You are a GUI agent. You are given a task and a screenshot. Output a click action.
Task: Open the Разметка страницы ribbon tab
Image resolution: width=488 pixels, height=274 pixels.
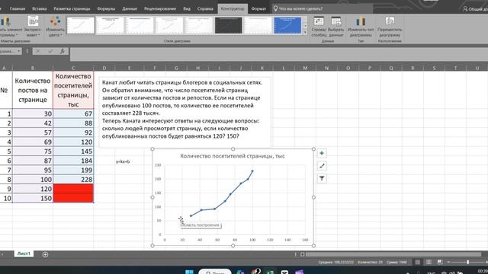[x=72, y=8]
